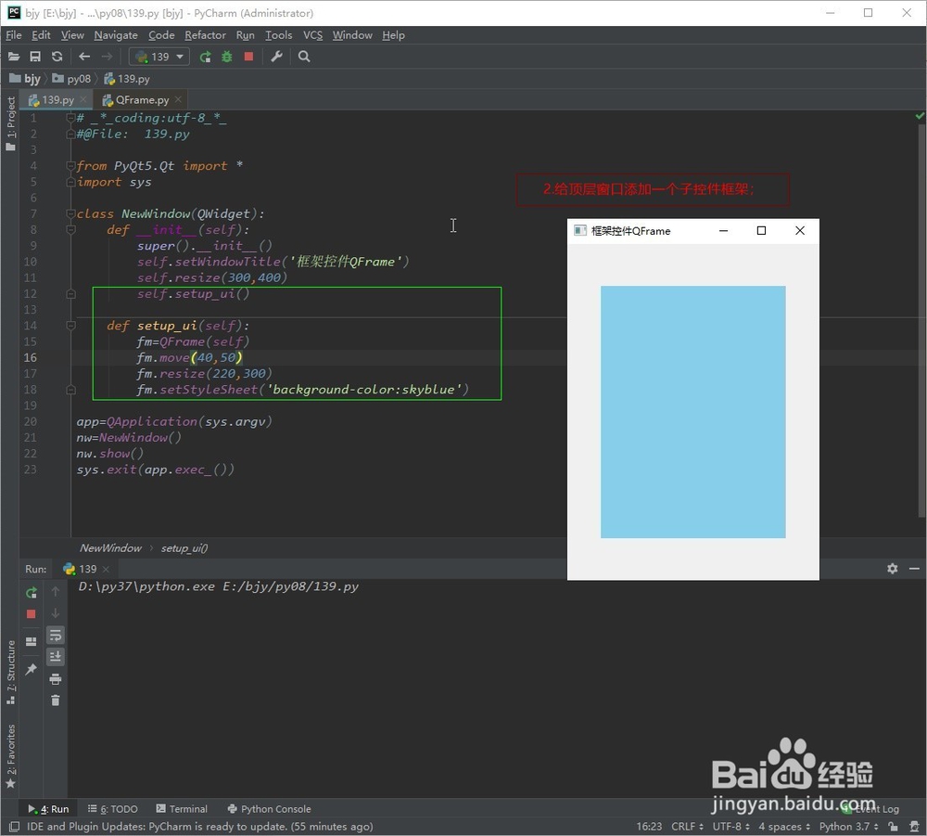Collapse the setup_ui method fold marker
Image resolution: width=927 pixels, height=836 pixels.
pos(71,326)
